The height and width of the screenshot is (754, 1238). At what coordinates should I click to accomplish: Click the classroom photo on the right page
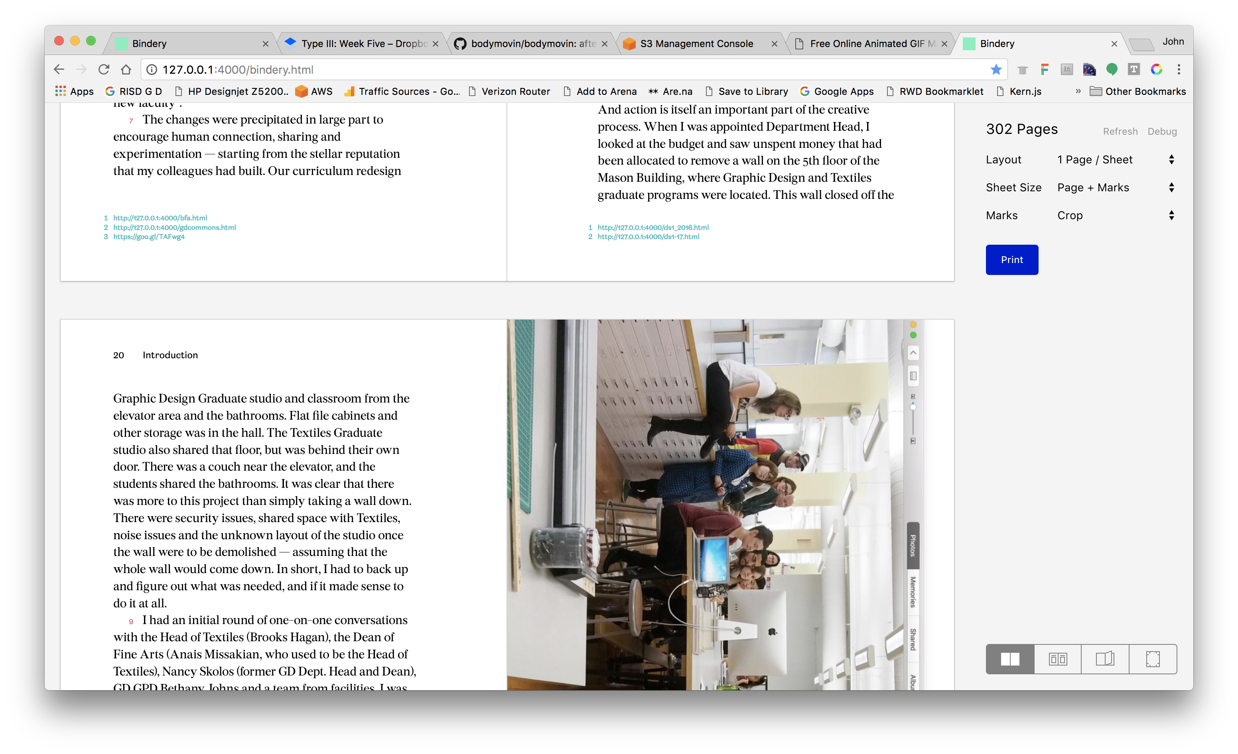pyautogui.click(x=716, y=505)
